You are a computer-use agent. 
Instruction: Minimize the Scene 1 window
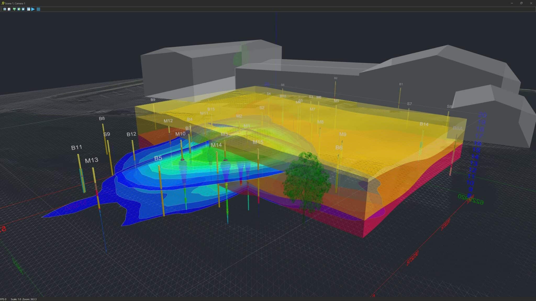click(x=512, y=3)
